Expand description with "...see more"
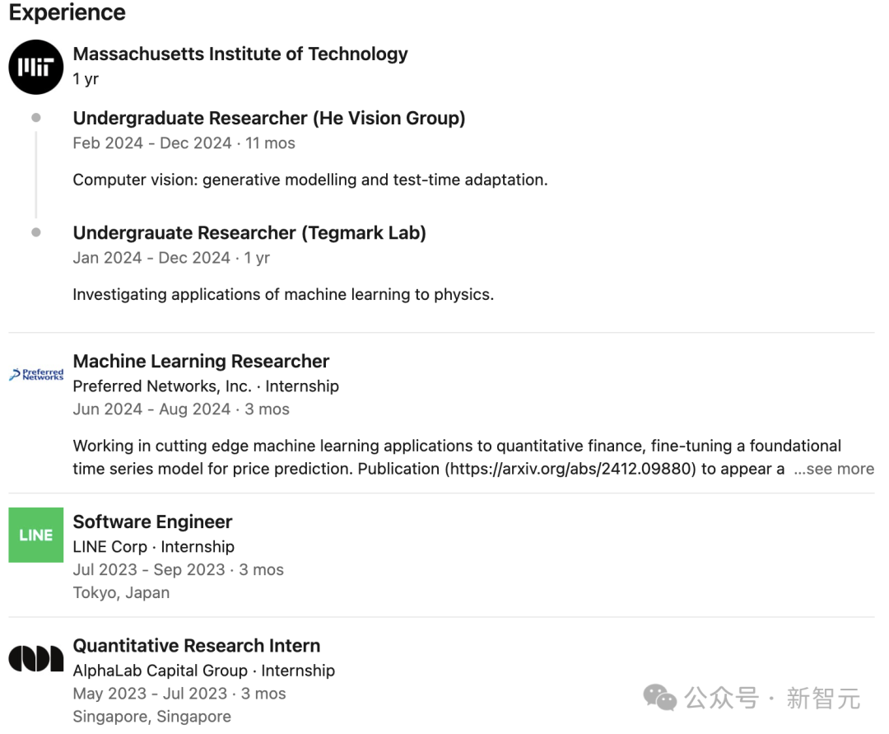 [833, 469]
